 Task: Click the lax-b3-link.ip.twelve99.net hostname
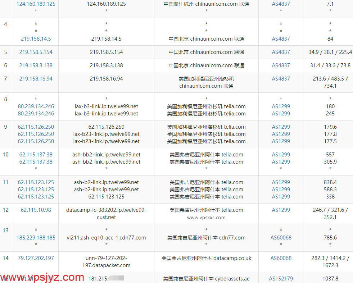tap(106, 106)
